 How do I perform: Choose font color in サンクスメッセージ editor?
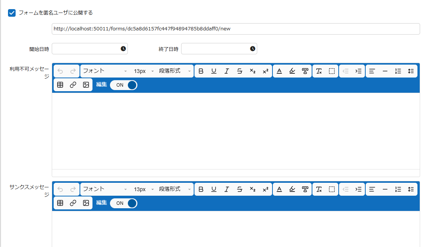coord(279,189)
